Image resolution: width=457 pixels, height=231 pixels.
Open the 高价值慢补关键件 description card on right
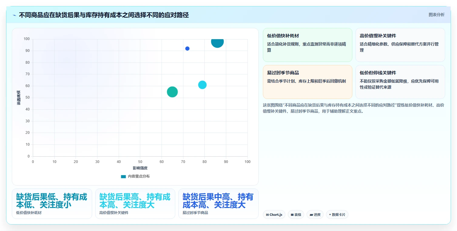[x=400, y=45]
